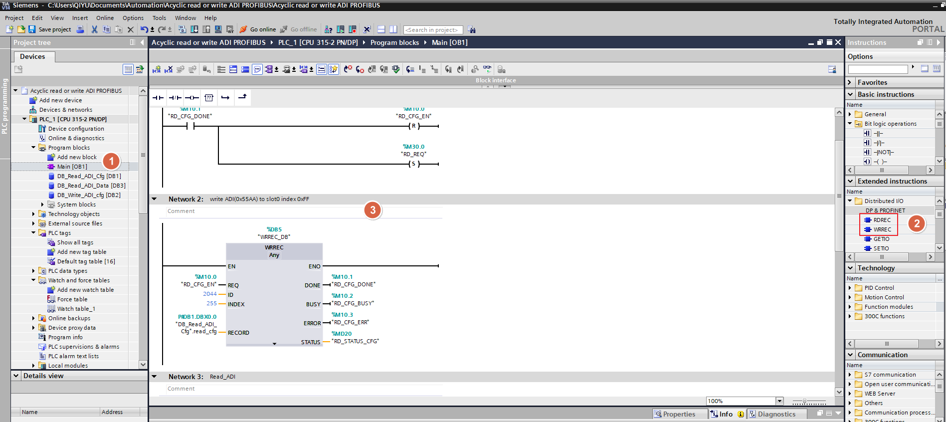This screenshot has width=946, height=422.
Task: Toggle the favorites display in the editor toolbar
Action: [334, 69]
